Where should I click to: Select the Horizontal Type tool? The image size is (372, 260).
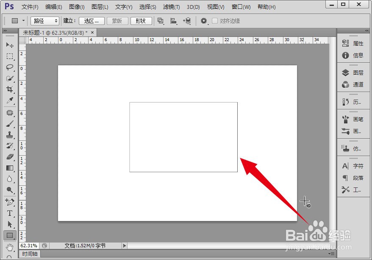coord(10,213)
